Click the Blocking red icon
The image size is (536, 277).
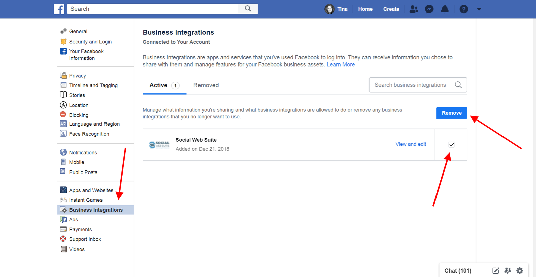click(x=63, y=114)
